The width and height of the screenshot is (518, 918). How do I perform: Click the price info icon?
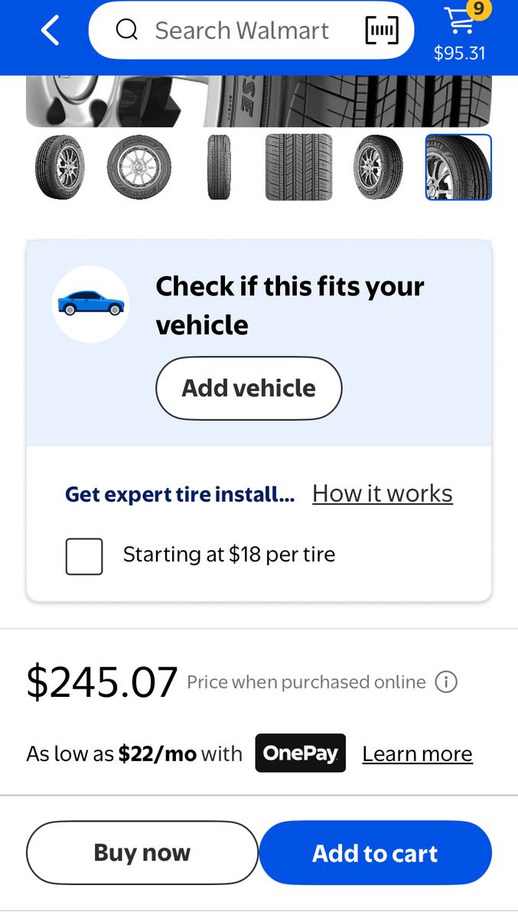pyautogui.click(x=446, y=682)
